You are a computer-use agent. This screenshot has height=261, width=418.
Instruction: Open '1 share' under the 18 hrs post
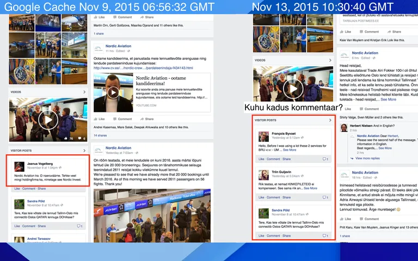tap(345, 236)
